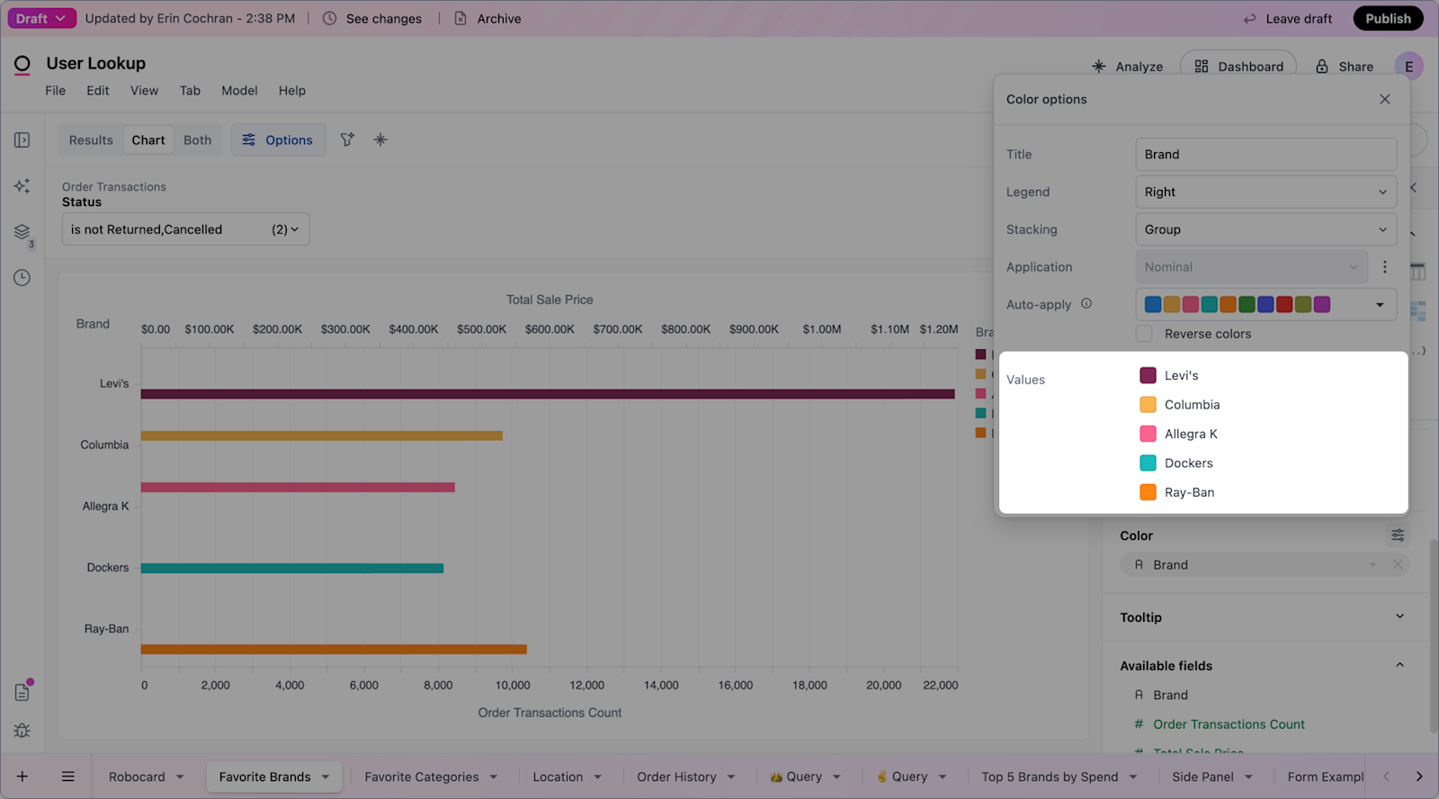
Task: Add a new tab with plus icon
Action: point(22,777)
